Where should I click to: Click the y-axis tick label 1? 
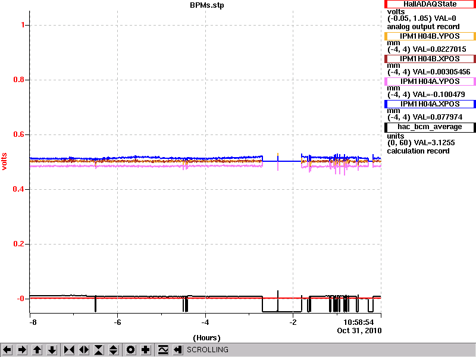pos(23,25)
